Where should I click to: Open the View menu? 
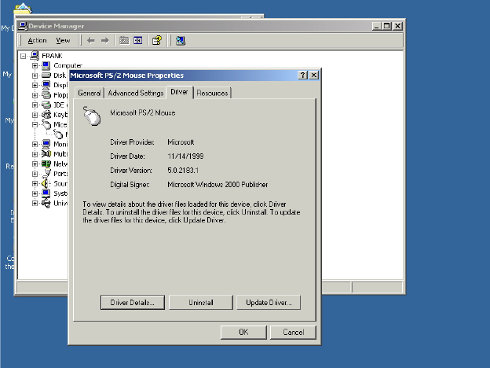[63, 40]
